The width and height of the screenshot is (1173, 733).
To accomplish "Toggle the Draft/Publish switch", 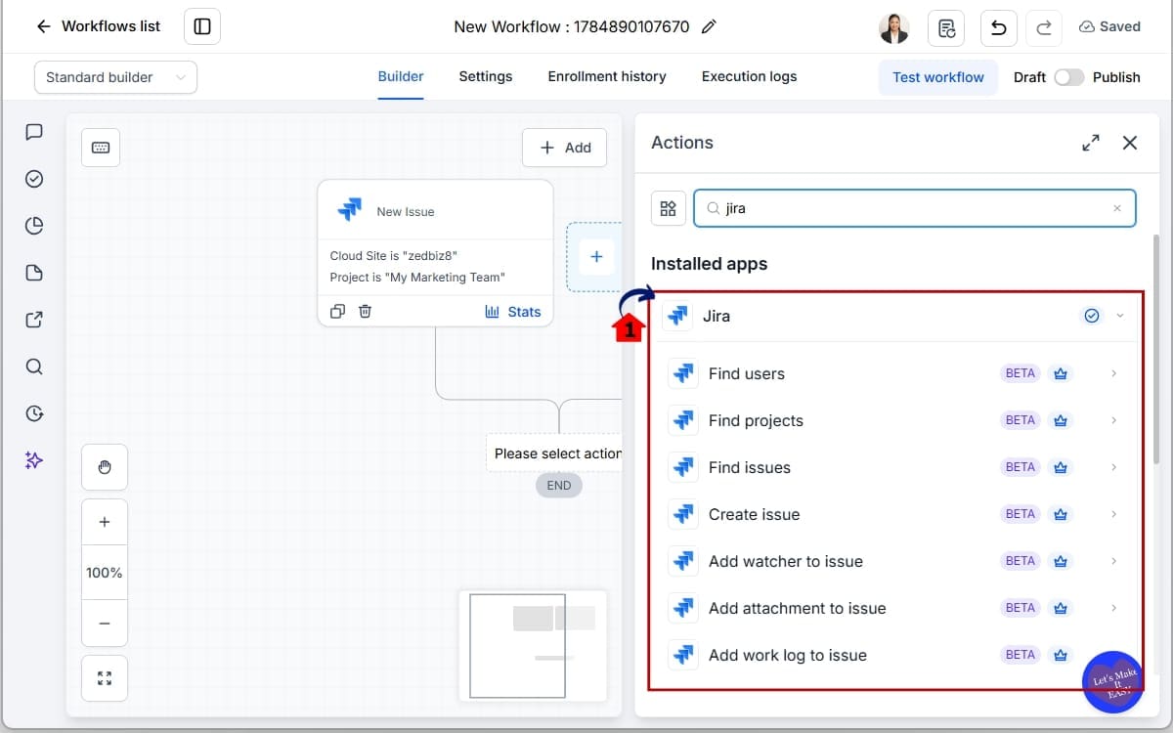I will 1068,77.
